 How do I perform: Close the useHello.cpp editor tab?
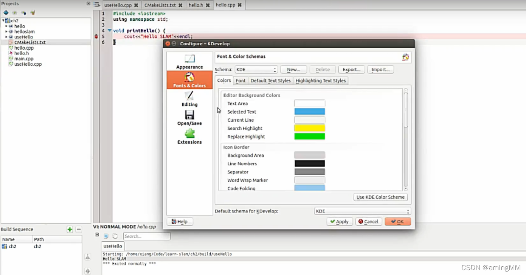[136, 5]
